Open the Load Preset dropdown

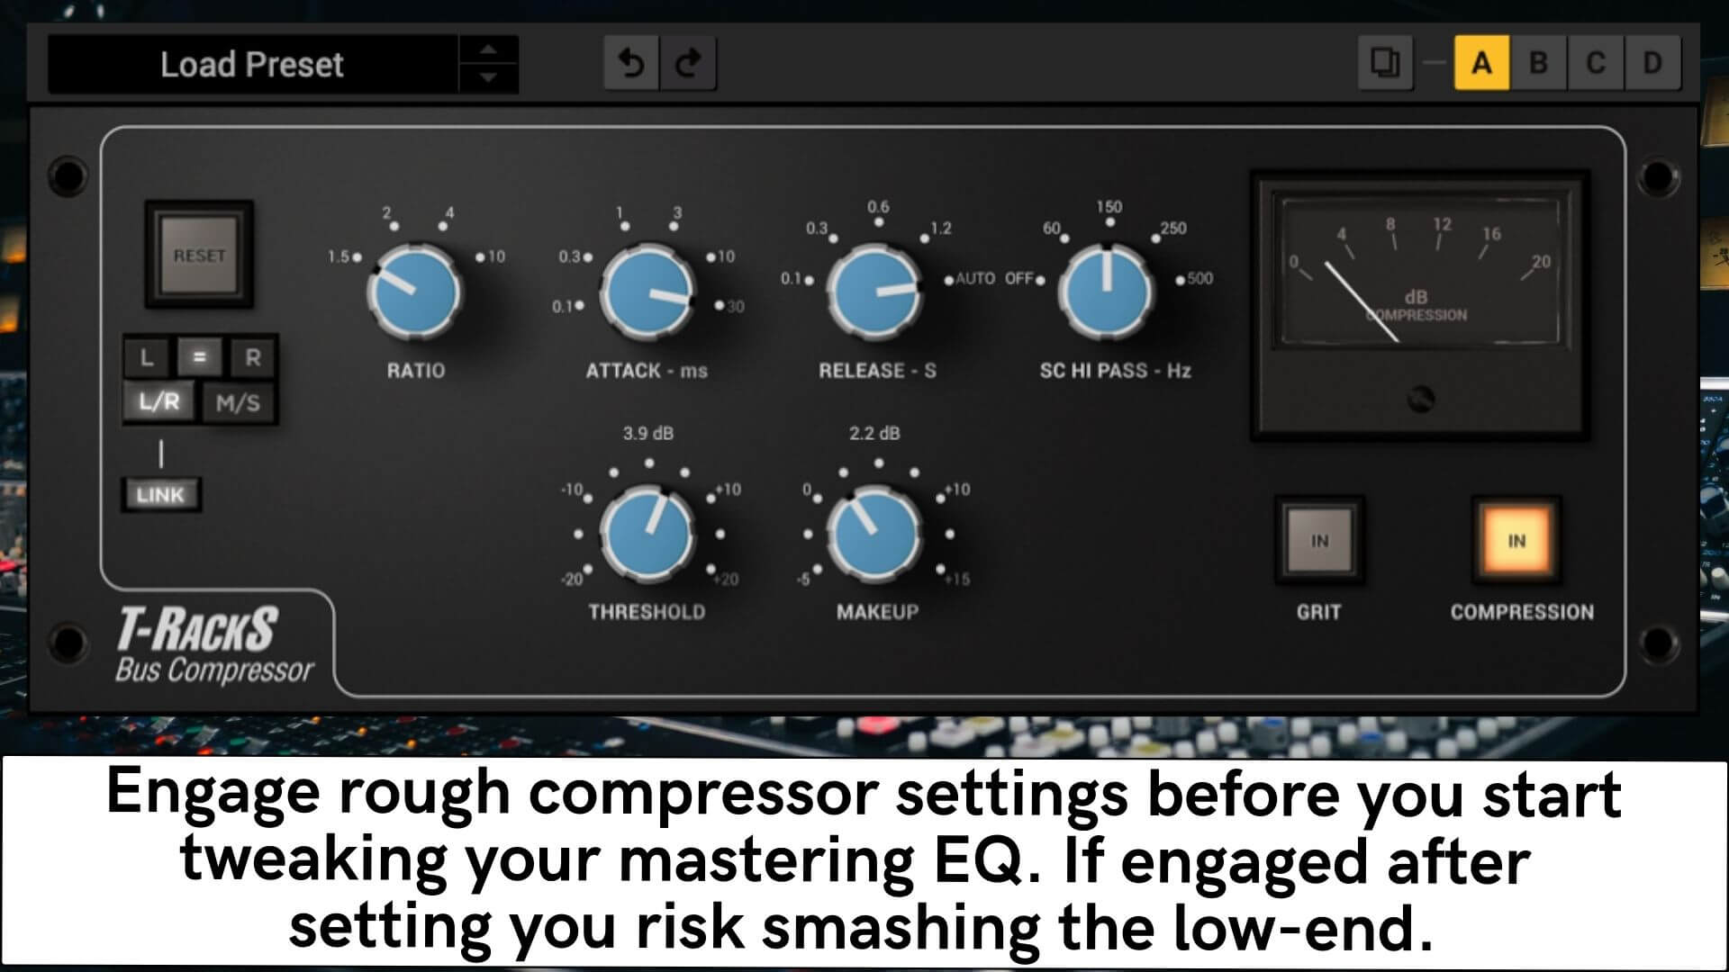click(x=253, y=65)
